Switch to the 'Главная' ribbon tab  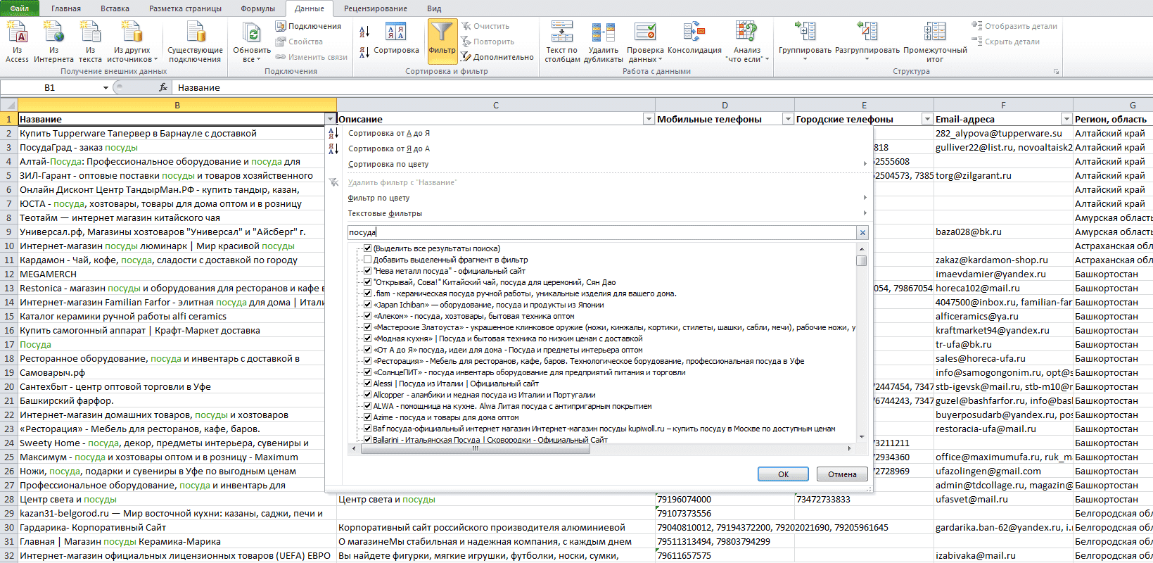coord(66,8)
